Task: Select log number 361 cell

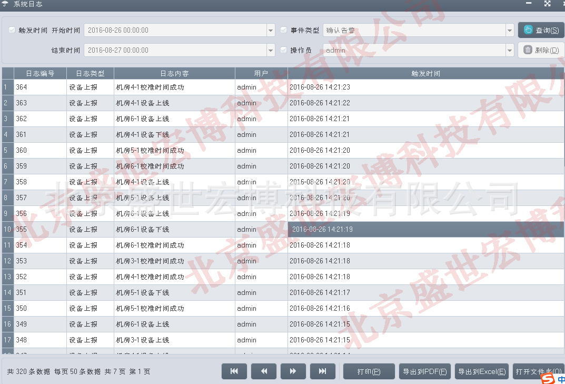Action: (x=41, y=134)
